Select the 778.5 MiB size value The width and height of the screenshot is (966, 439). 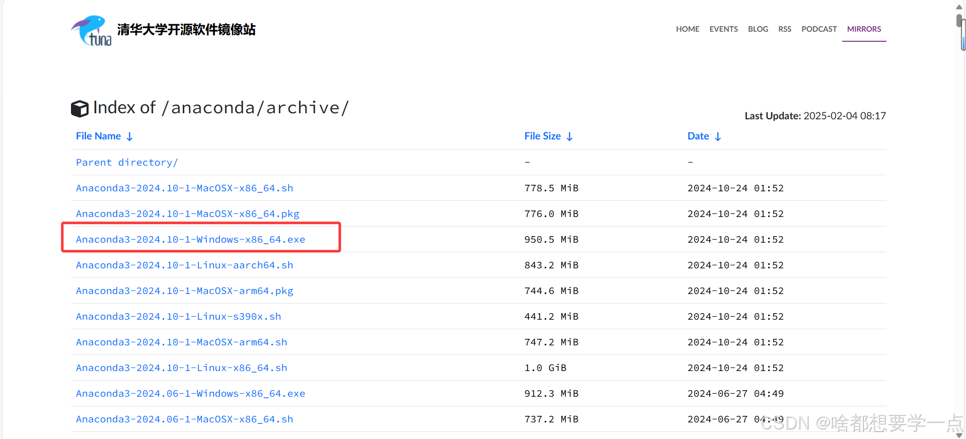coord(551,188)
